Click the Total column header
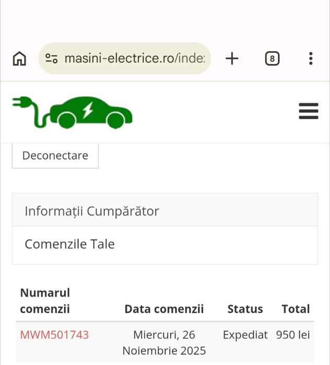Screen dimensions: 330x365 point(296,309)
